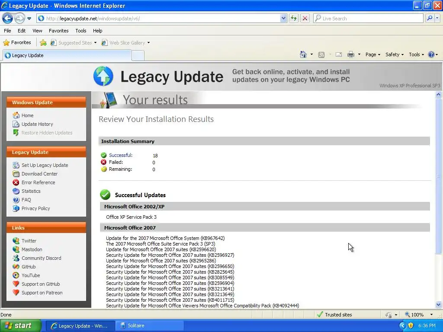This screenshot has height=332, width=443.
Task: Open the Error Reference link
Action: point(38,182)
